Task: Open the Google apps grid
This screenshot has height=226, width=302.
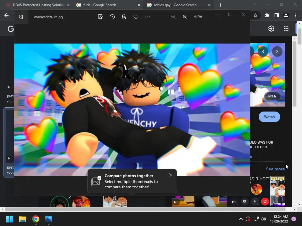Action: click(286, 29)
